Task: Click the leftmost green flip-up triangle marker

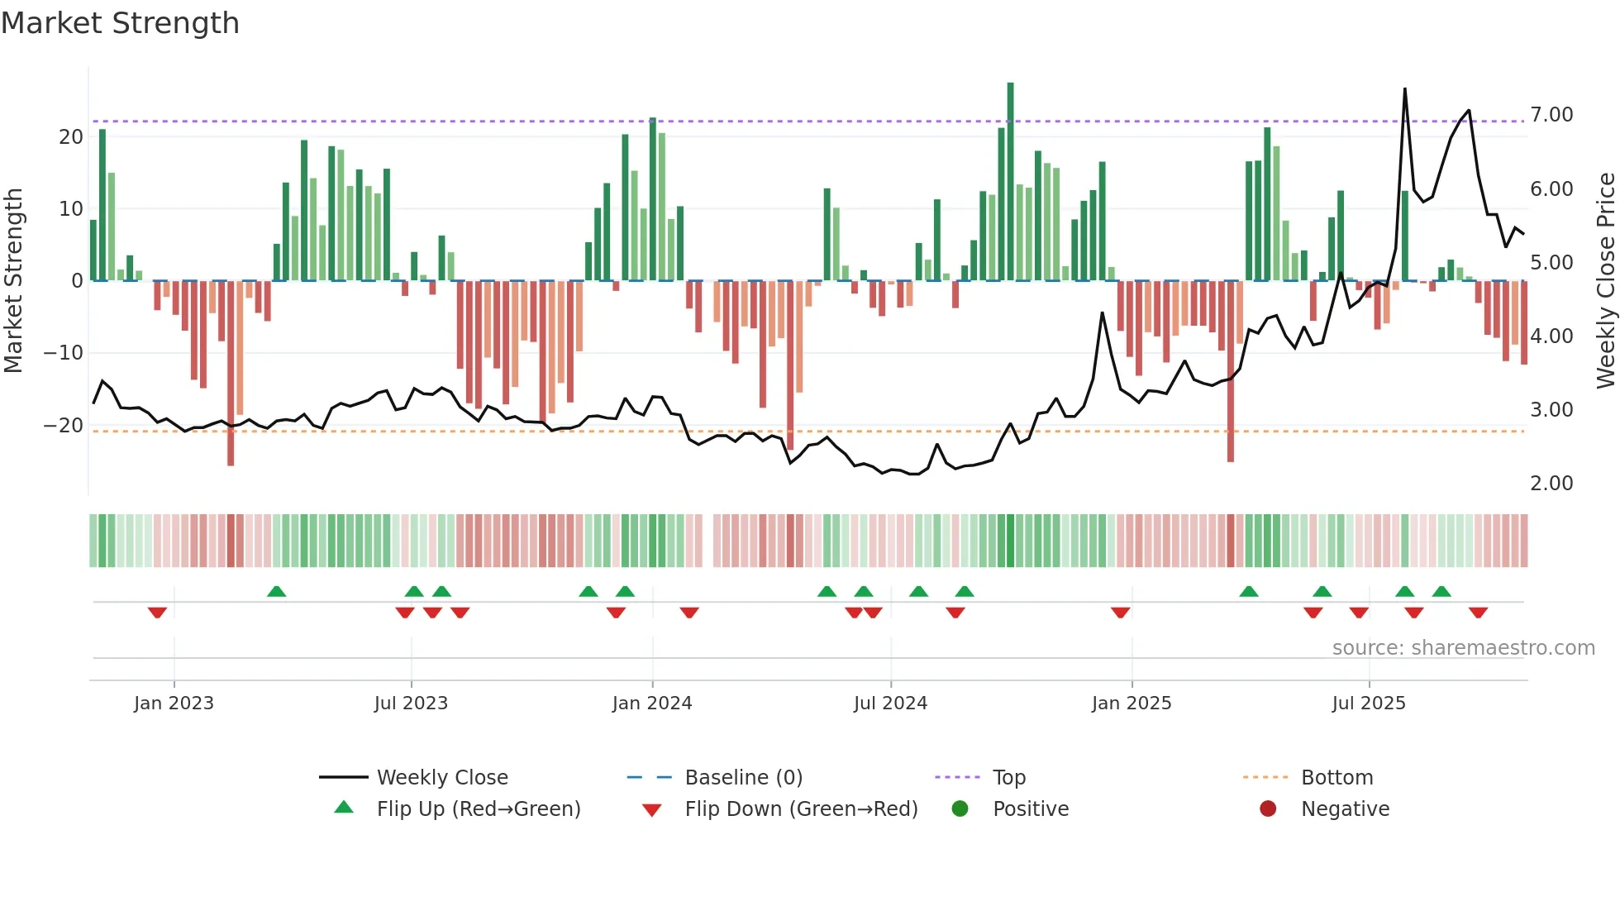Action: pos(277,591)
